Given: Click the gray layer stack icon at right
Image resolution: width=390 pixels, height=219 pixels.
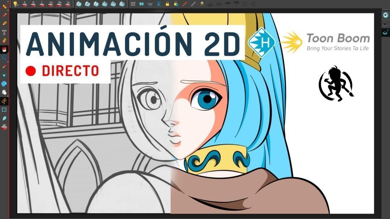Looking at the screenshot, I should point(386,24).
